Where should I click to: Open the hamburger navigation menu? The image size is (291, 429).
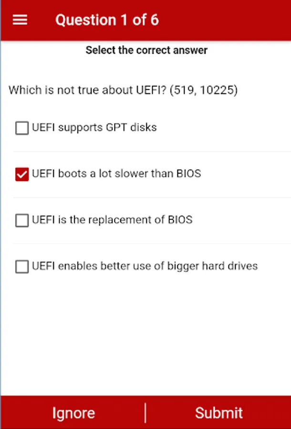tap(20, 20)
